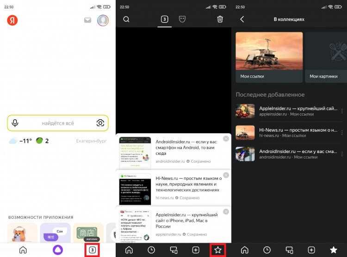Viewport: 347px width, 257px height.
Task: Open the mail envelope icon
Action: 87,20
